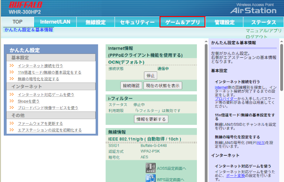This screenshot has height=182, width=284.
Task: Click プロバイダー glossary link in help panel
Action: pyautogui.click(x=226, y=99)
